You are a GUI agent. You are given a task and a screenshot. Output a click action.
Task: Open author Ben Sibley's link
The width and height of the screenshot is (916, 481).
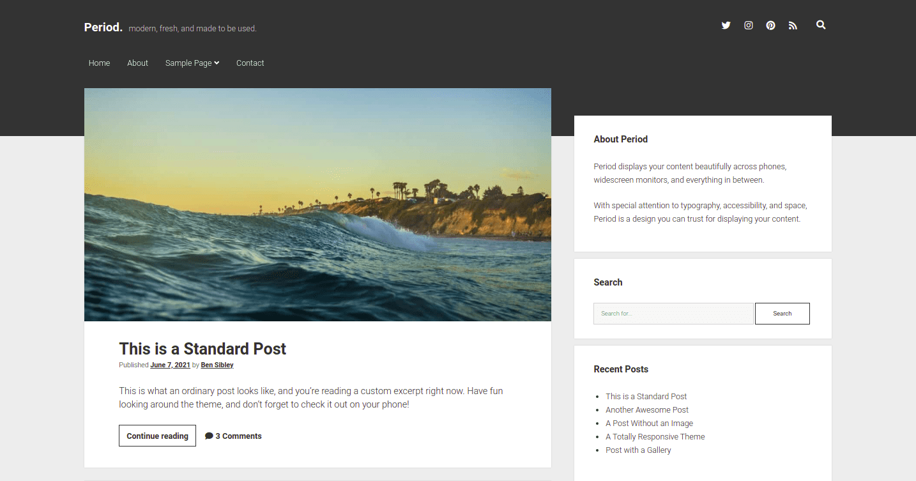[x=217, y=365]
